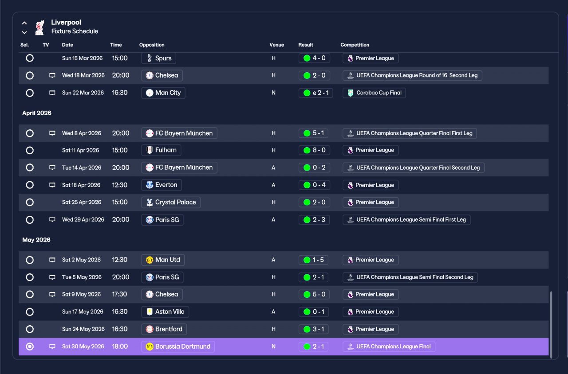
Task: Sort by the Venue column header
Action: 276,45
